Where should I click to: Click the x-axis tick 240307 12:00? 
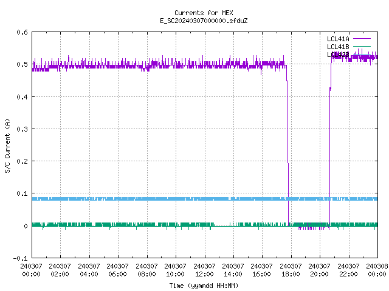pyautogui.click(x=204, y=270)
